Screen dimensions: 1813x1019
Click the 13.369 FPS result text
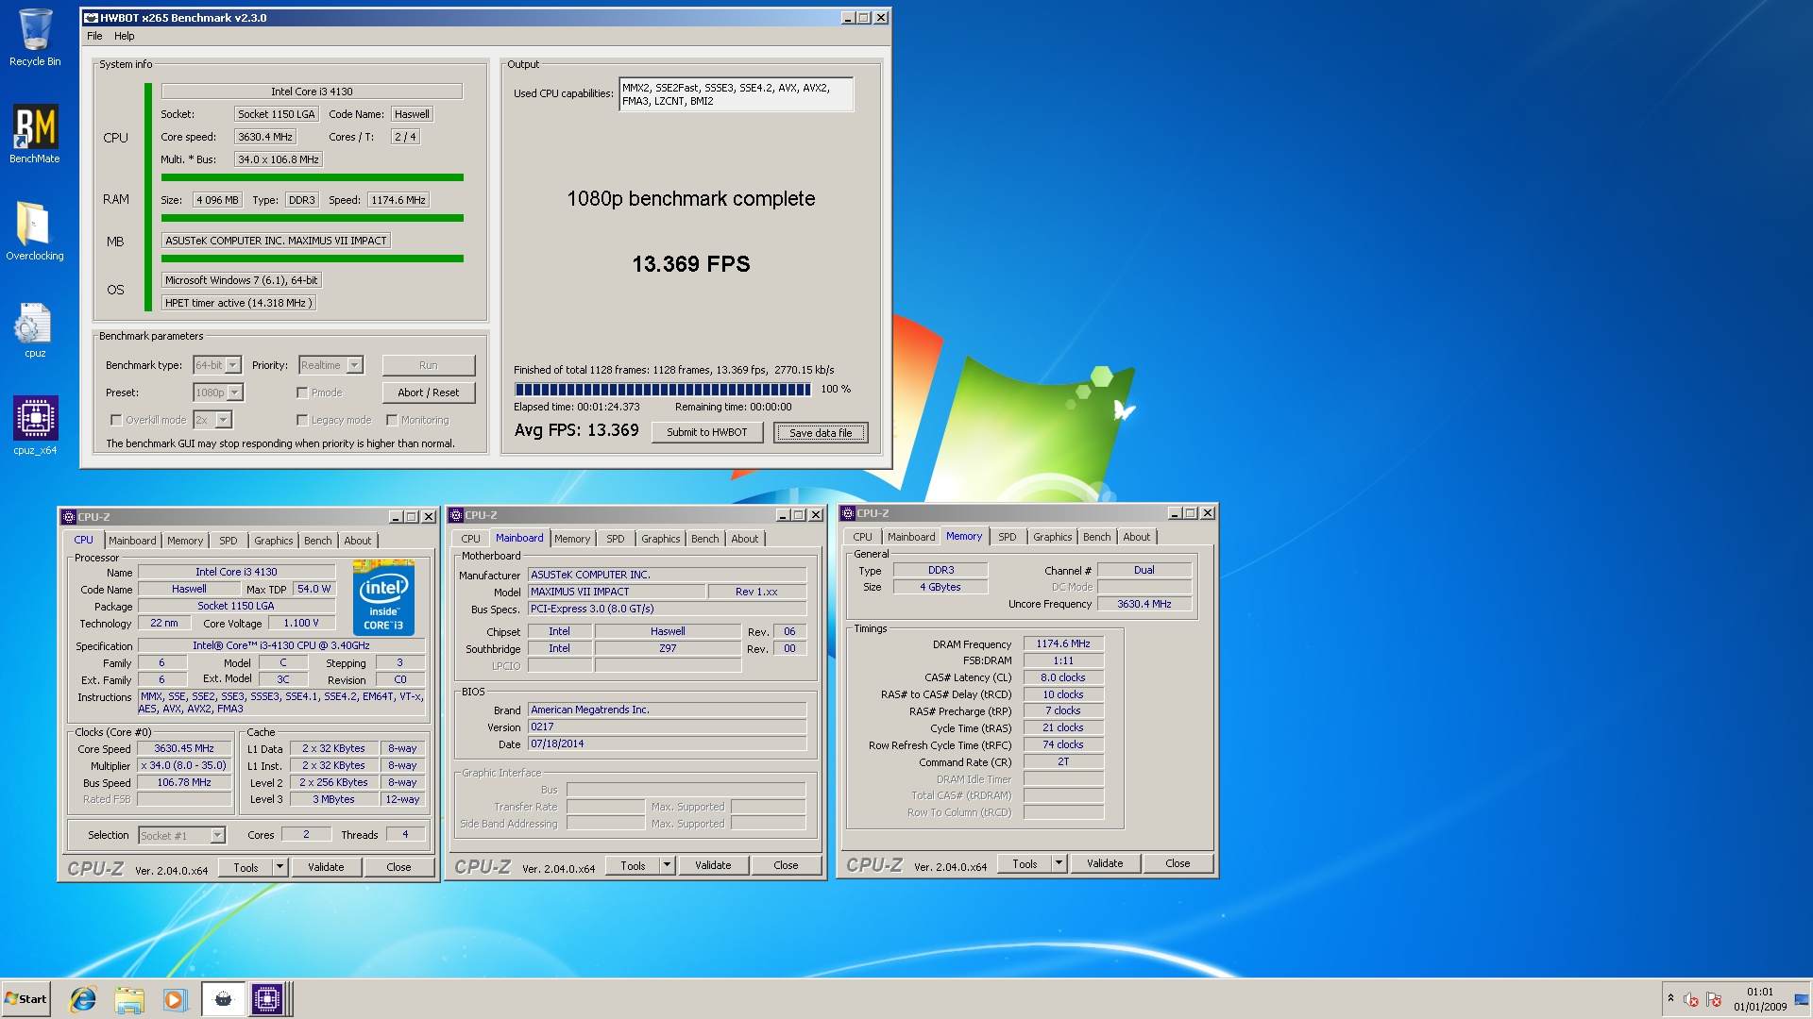click(x=691, y=264)
